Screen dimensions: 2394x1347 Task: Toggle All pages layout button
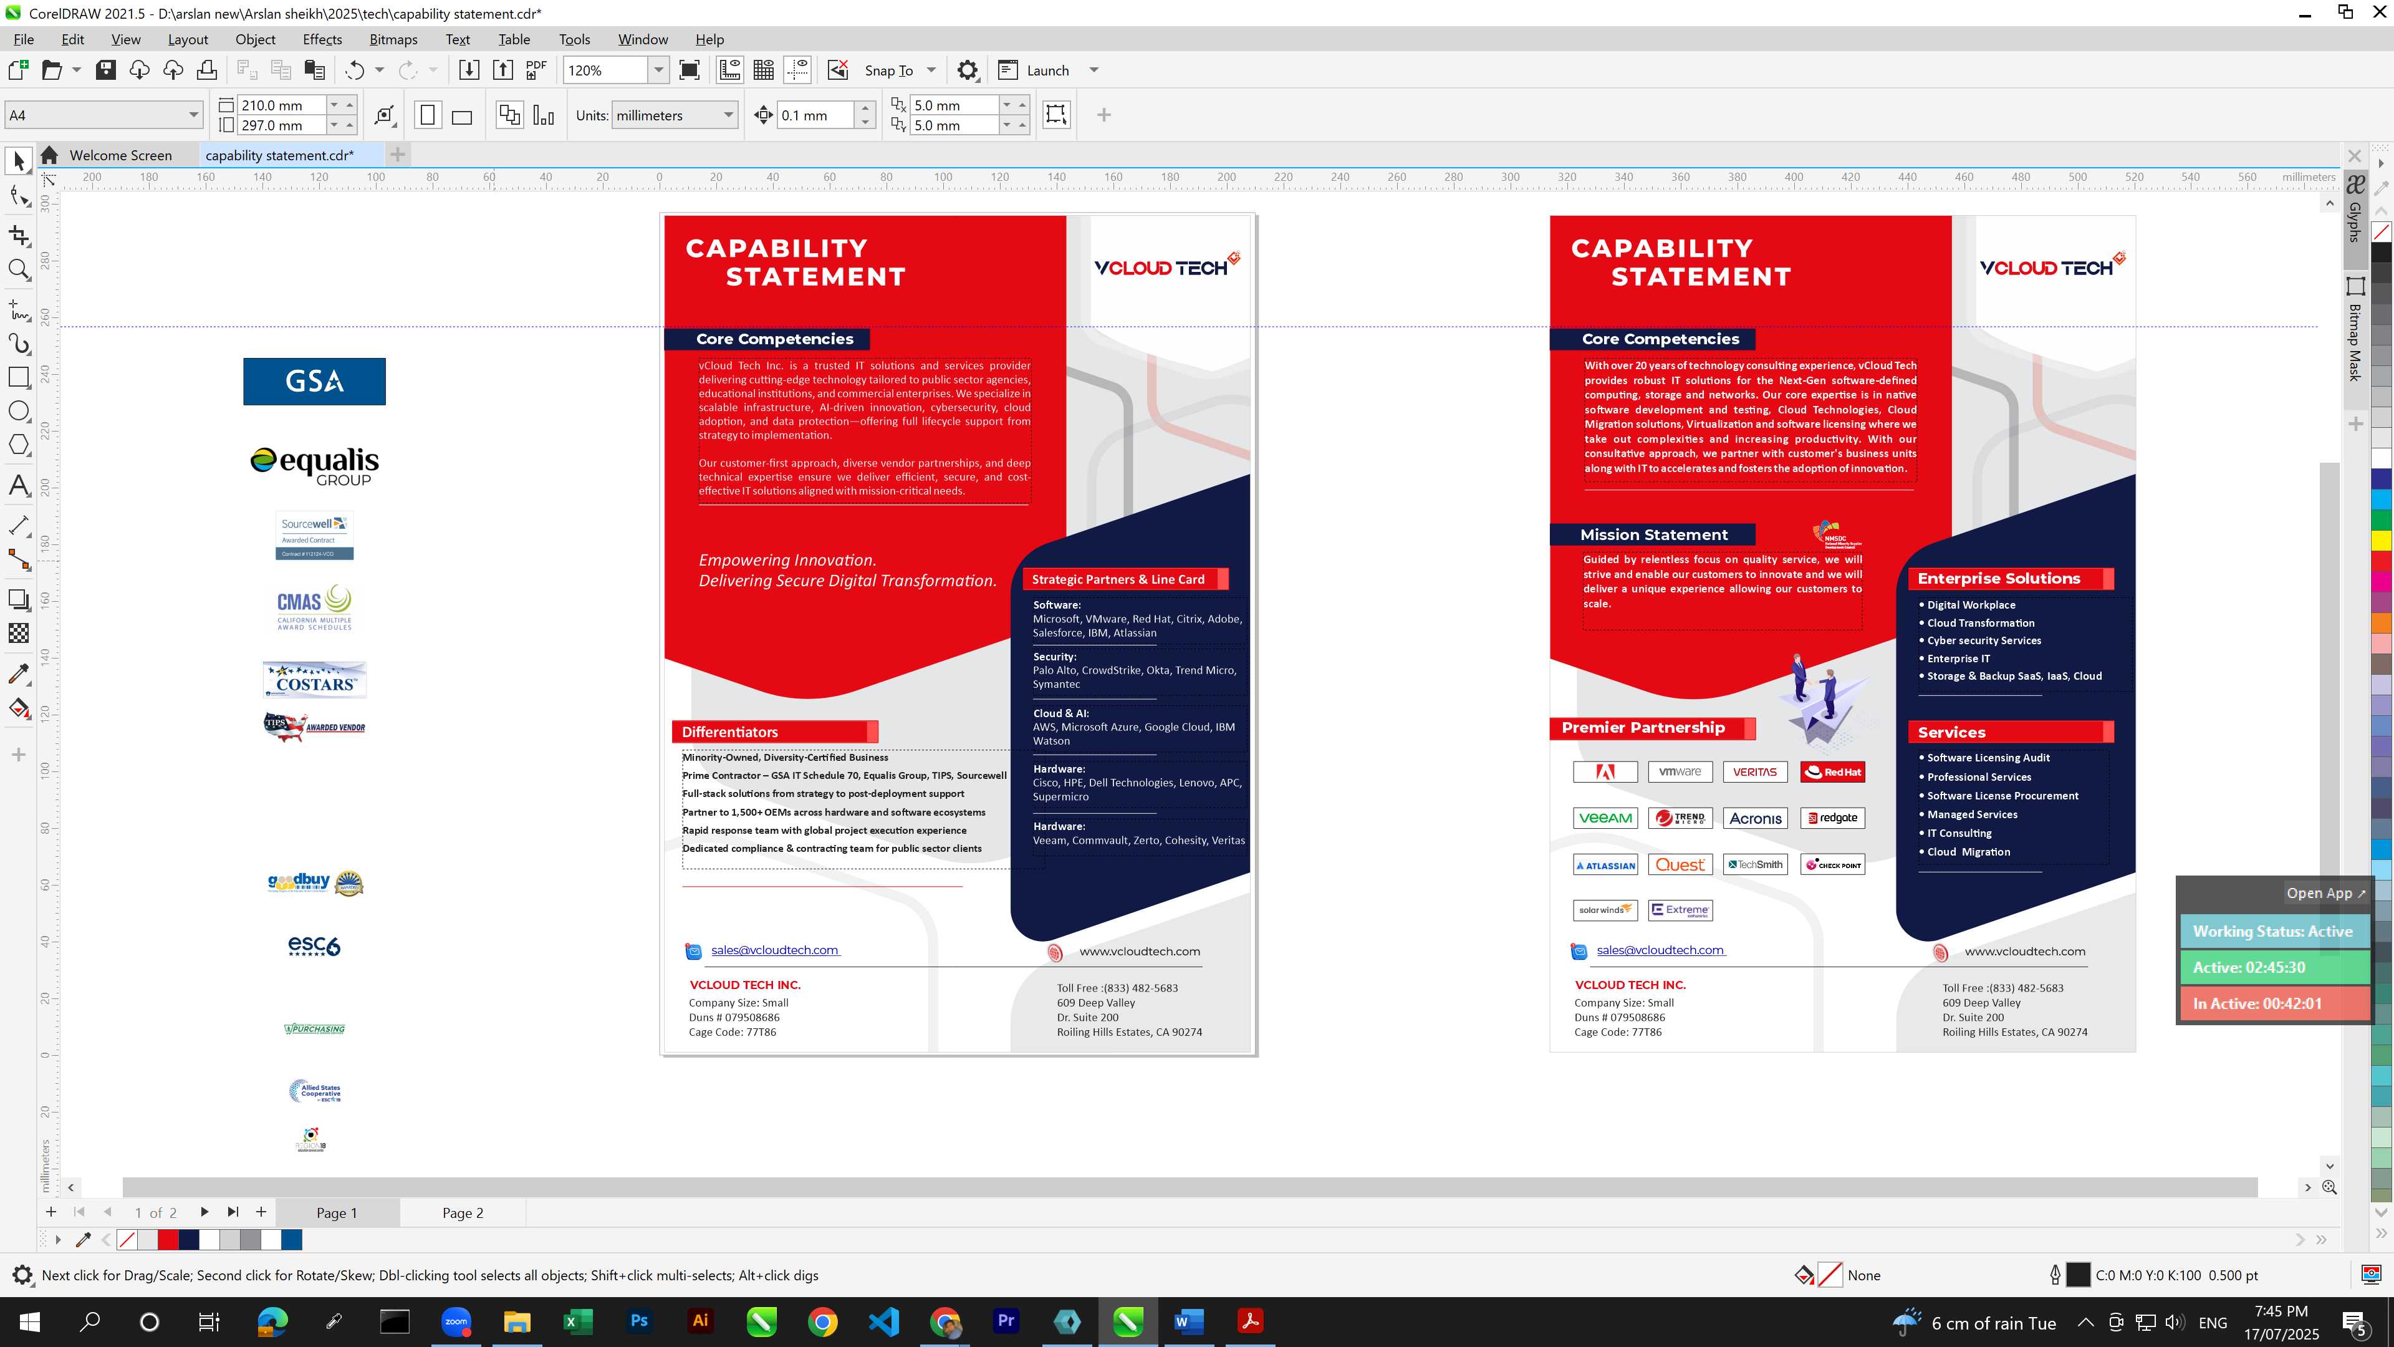point(509,115)
